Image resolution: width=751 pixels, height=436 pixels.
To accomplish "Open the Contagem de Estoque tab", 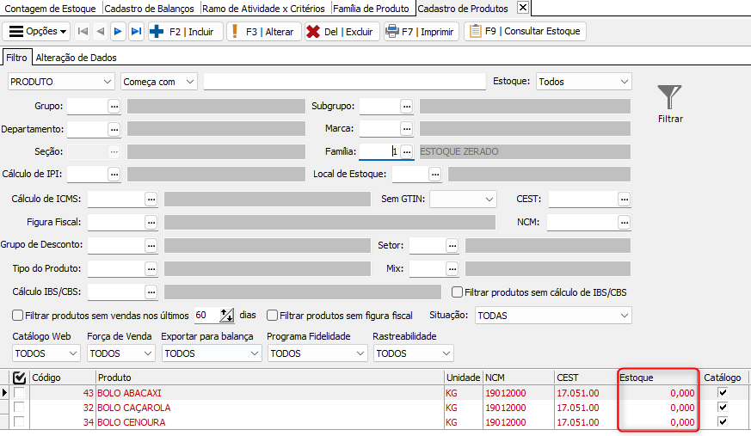I will pos(49,8).
